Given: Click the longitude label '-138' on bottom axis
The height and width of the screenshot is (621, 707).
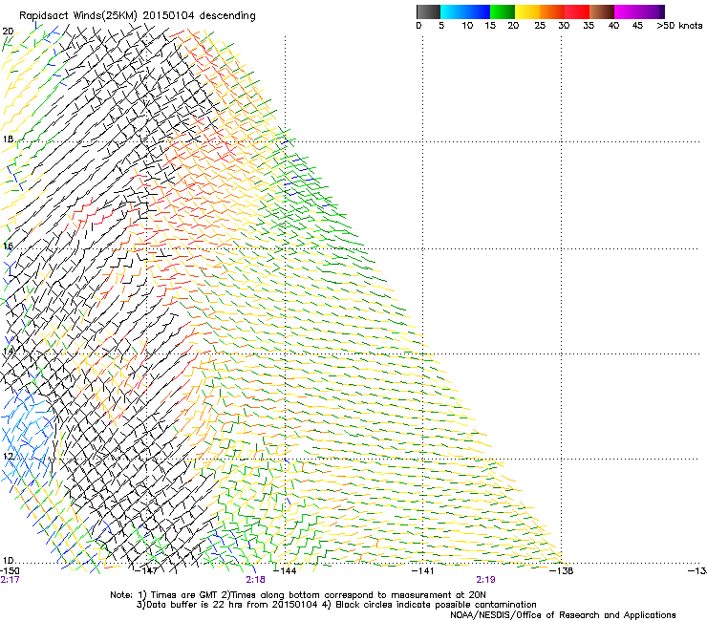Looking at the screenshot, I should click(x=562, y=570).
